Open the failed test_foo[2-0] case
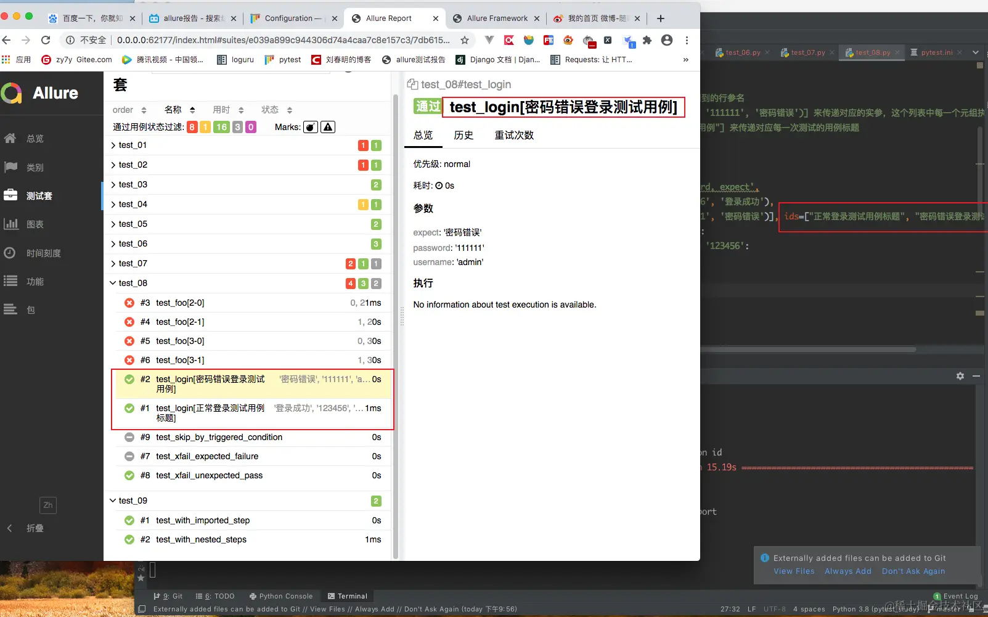 [x=253, y=303]
